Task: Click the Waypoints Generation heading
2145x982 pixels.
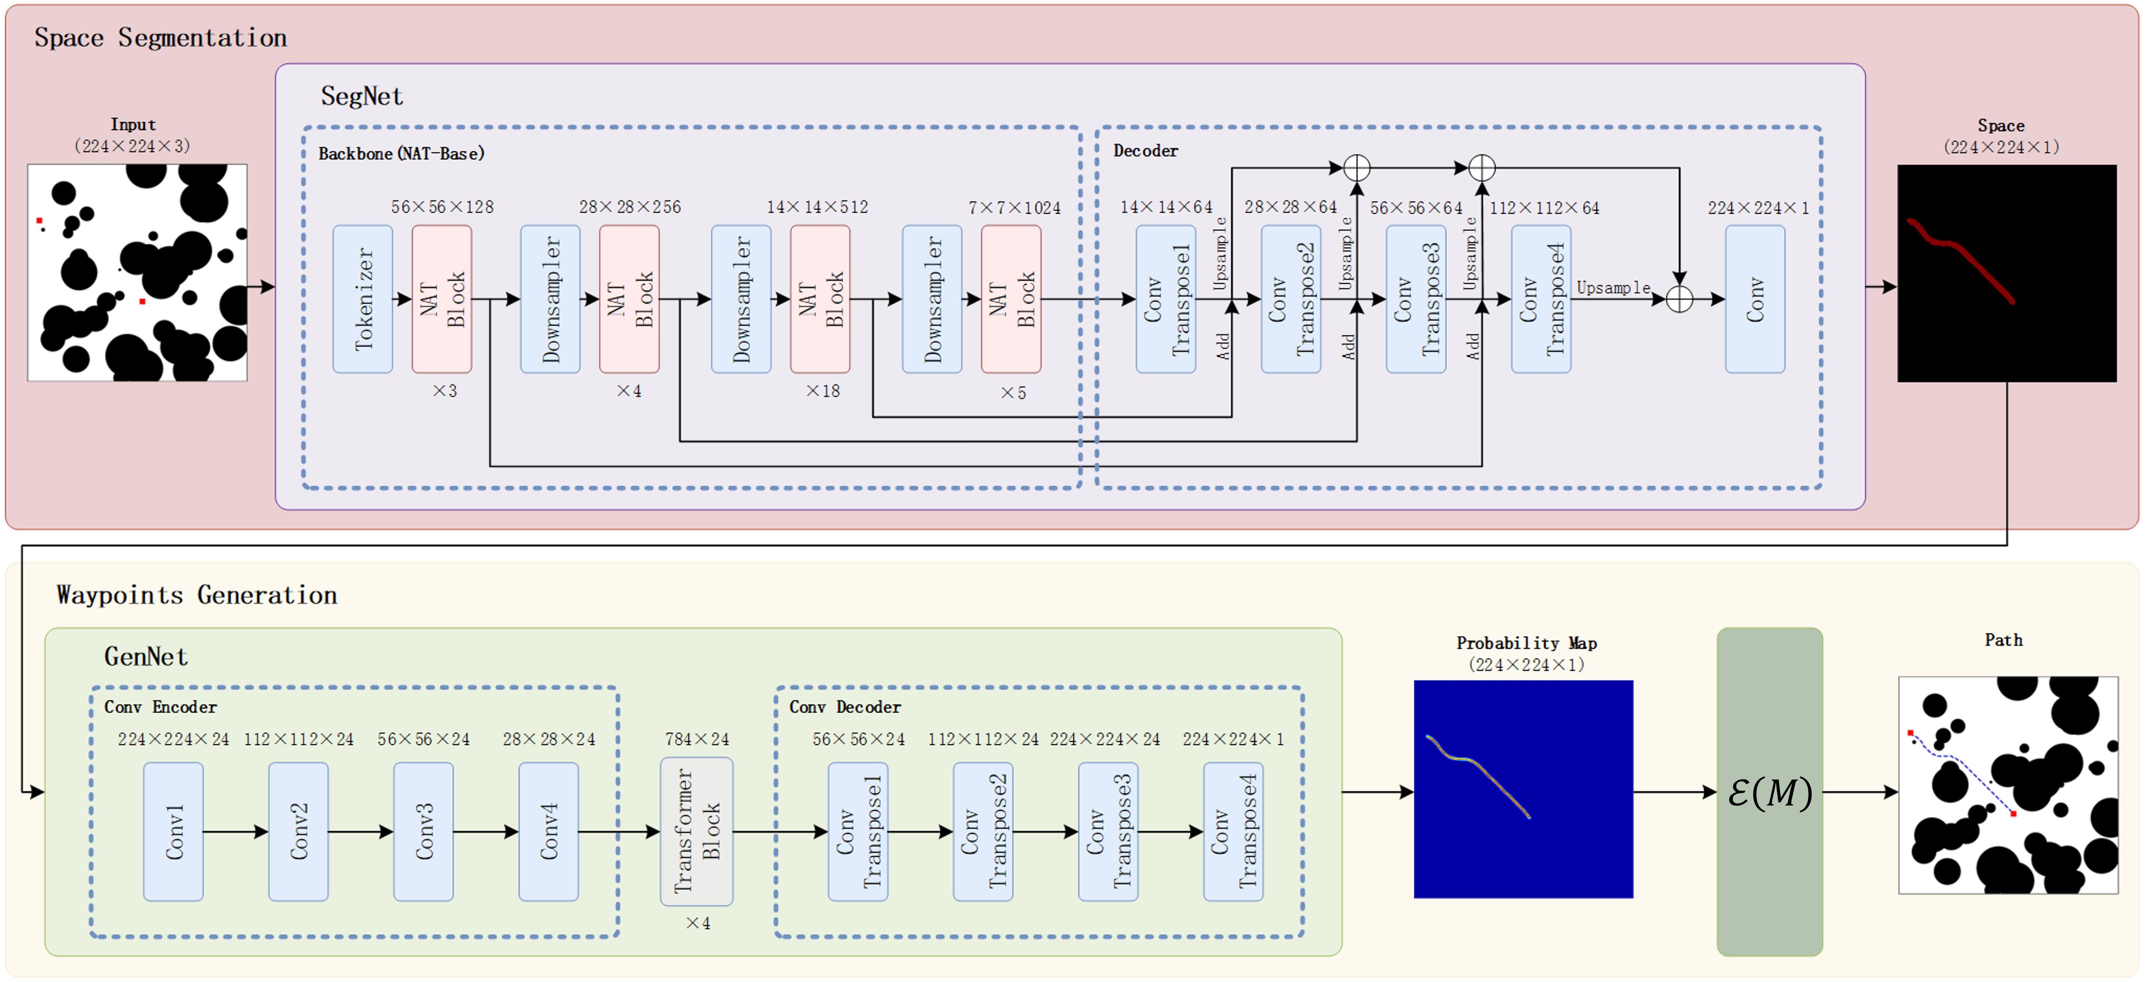Action: [197, 595]
